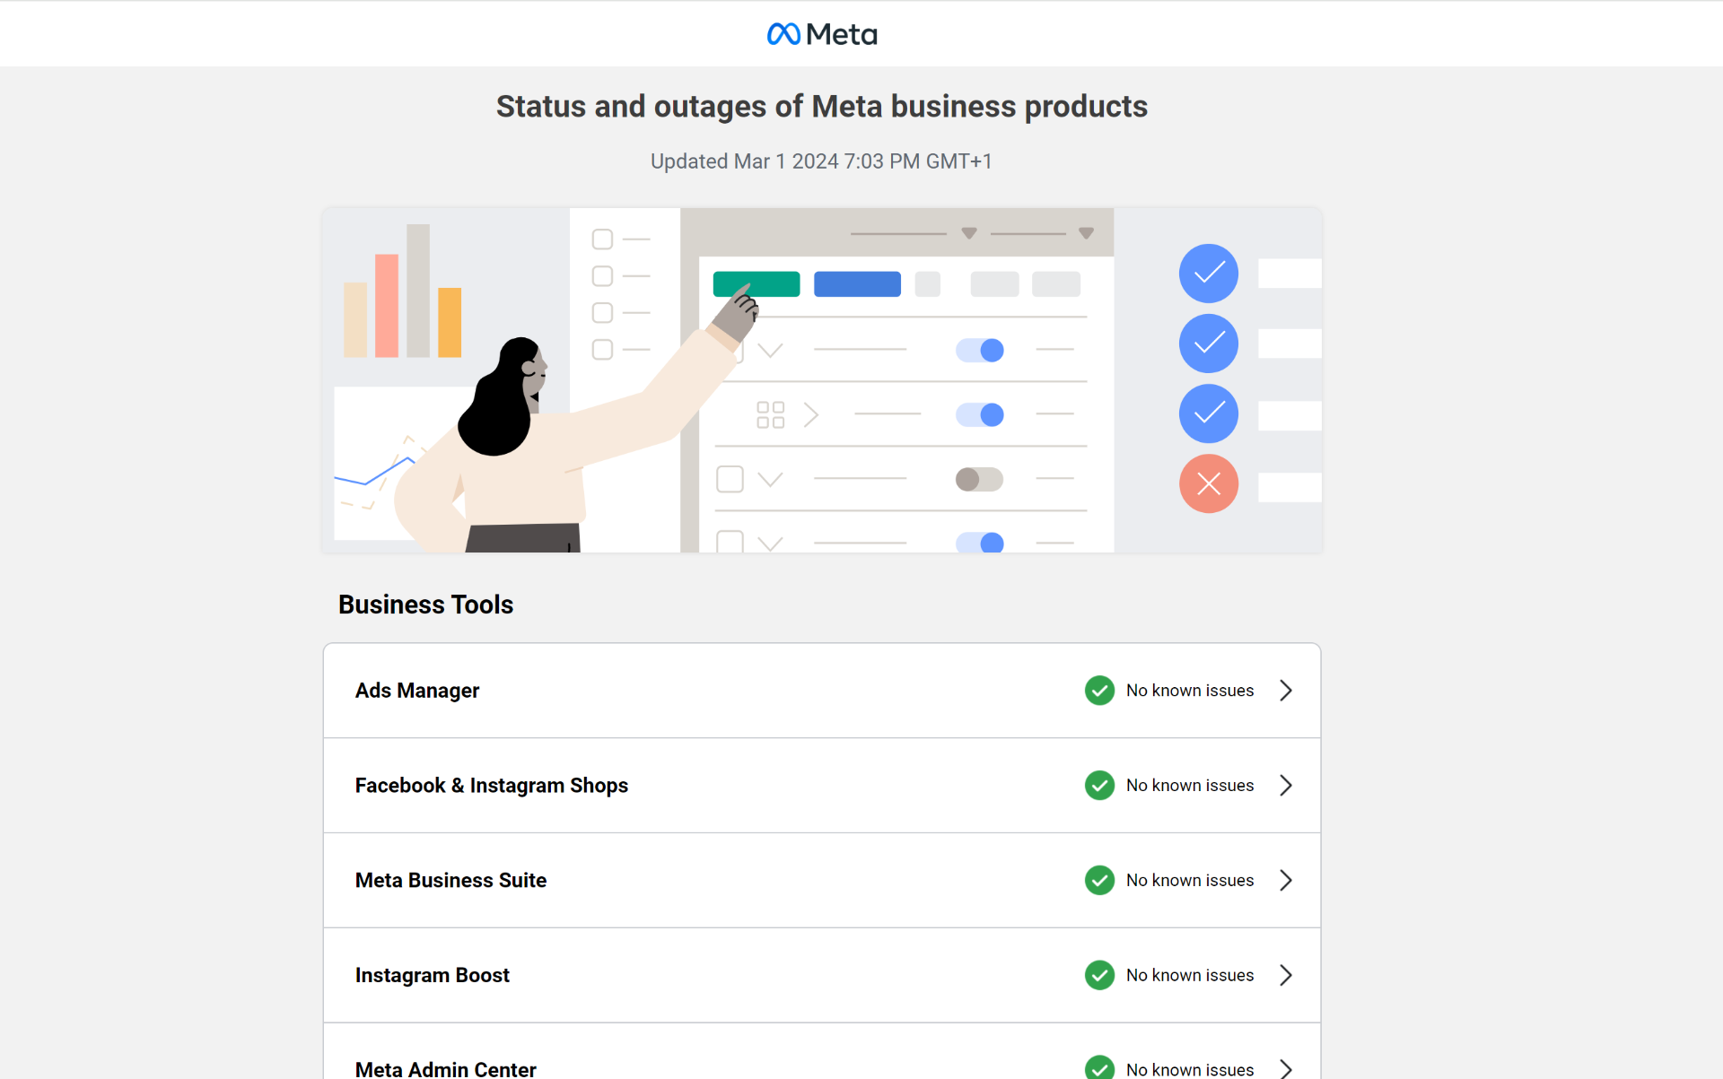
Task: Expand the Instagram Boost row chevron
Action: click(x=1286, y=975)
